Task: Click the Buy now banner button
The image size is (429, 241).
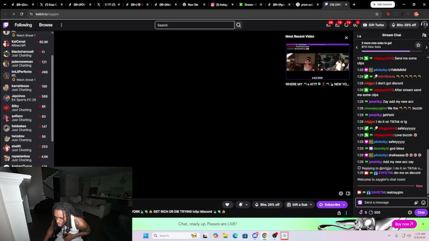Action: 404,224
